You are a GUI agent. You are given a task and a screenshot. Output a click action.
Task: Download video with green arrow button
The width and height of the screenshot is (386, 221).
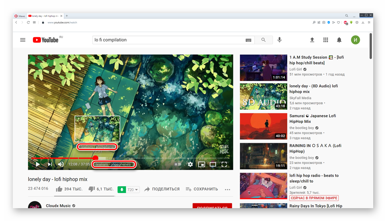pos(122,189)
